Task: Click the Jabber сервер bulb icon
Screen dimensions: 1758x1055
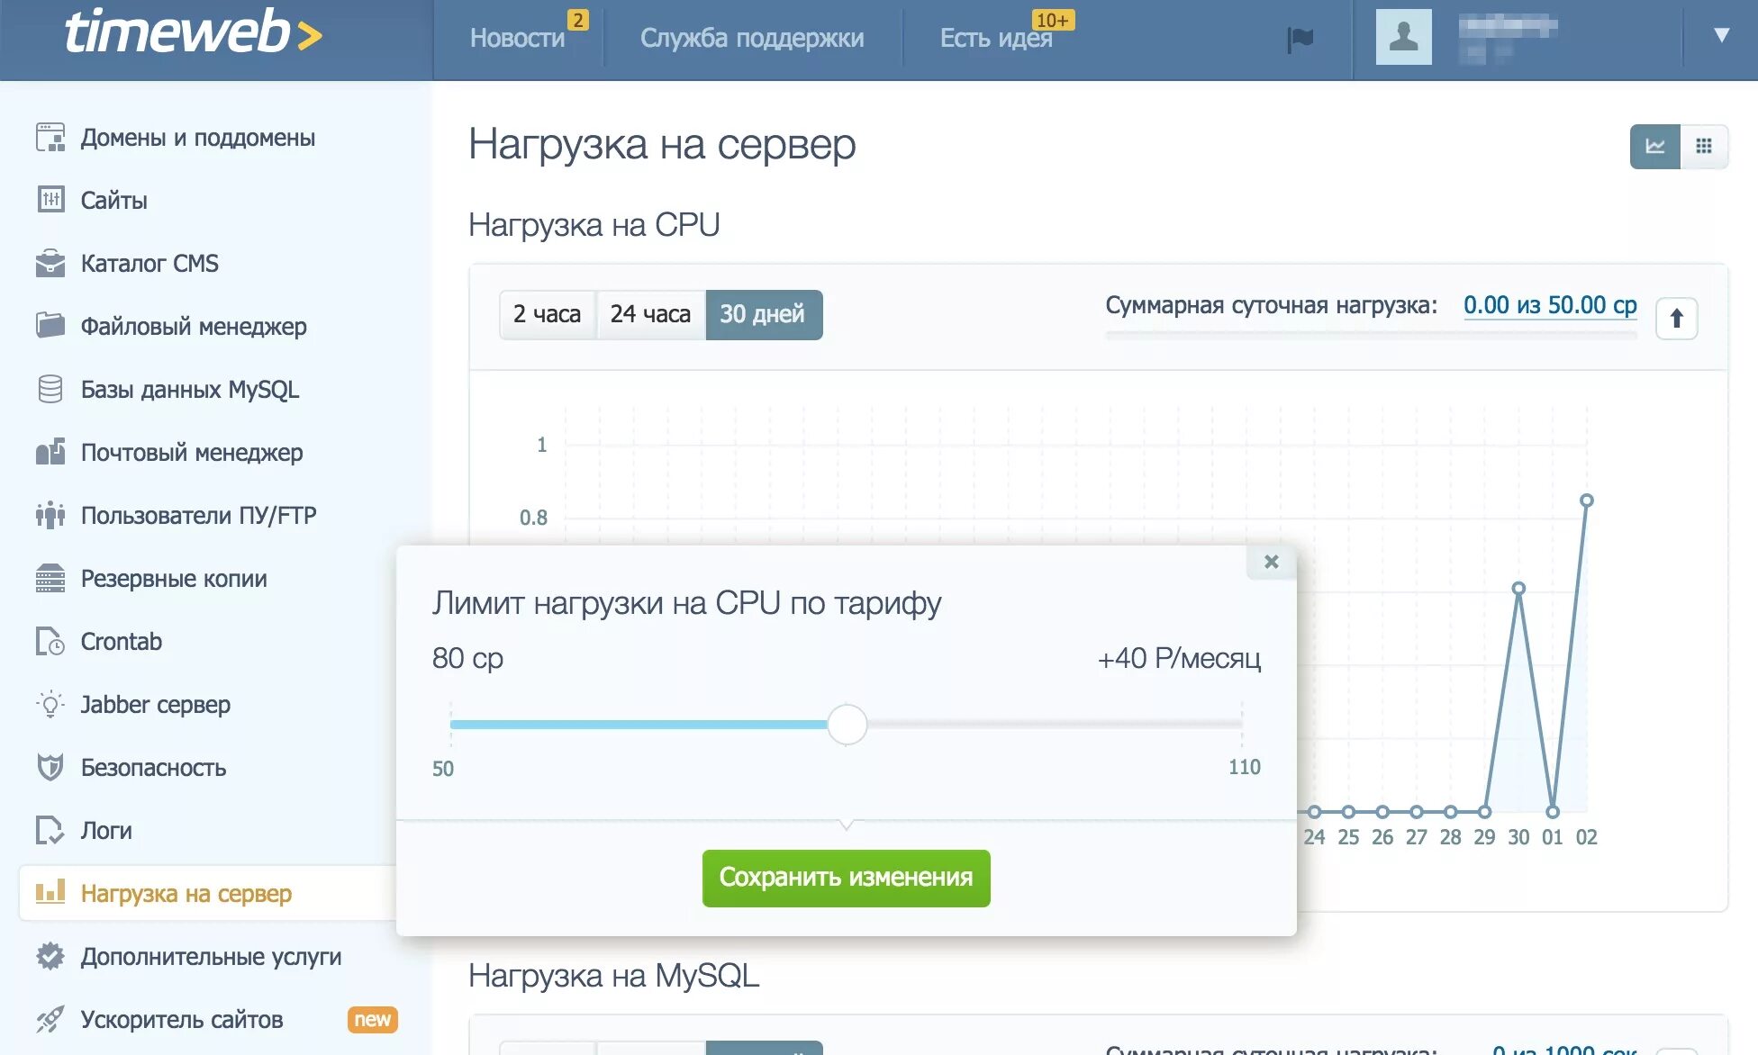Action: 50,704
